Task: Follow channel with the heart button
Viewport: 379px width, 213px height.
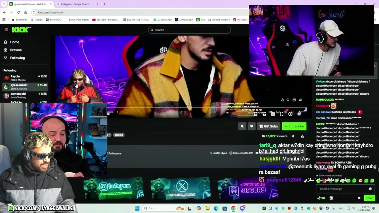Action: [252, 126]
